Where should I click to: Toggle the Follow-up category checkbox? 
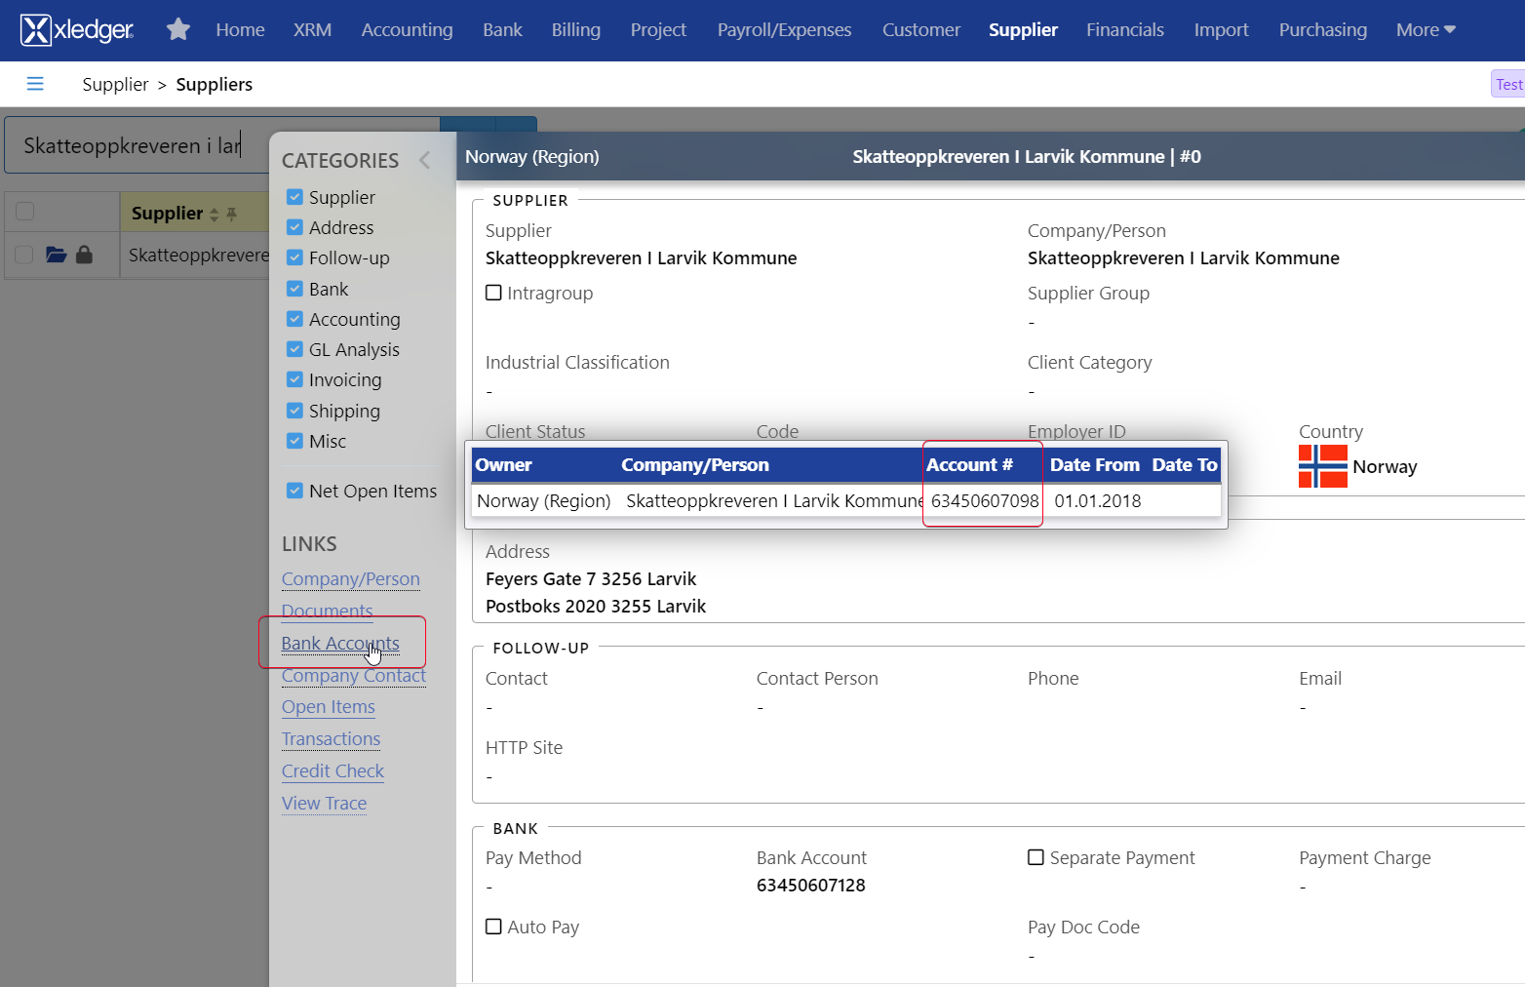tap(294, 257)
